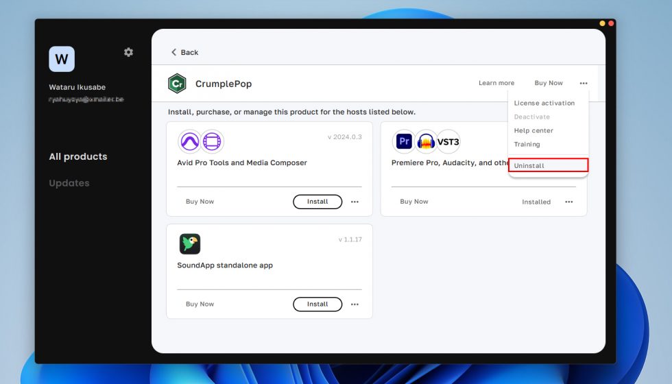Click the v 1.1.17 version text

point(350,239)
